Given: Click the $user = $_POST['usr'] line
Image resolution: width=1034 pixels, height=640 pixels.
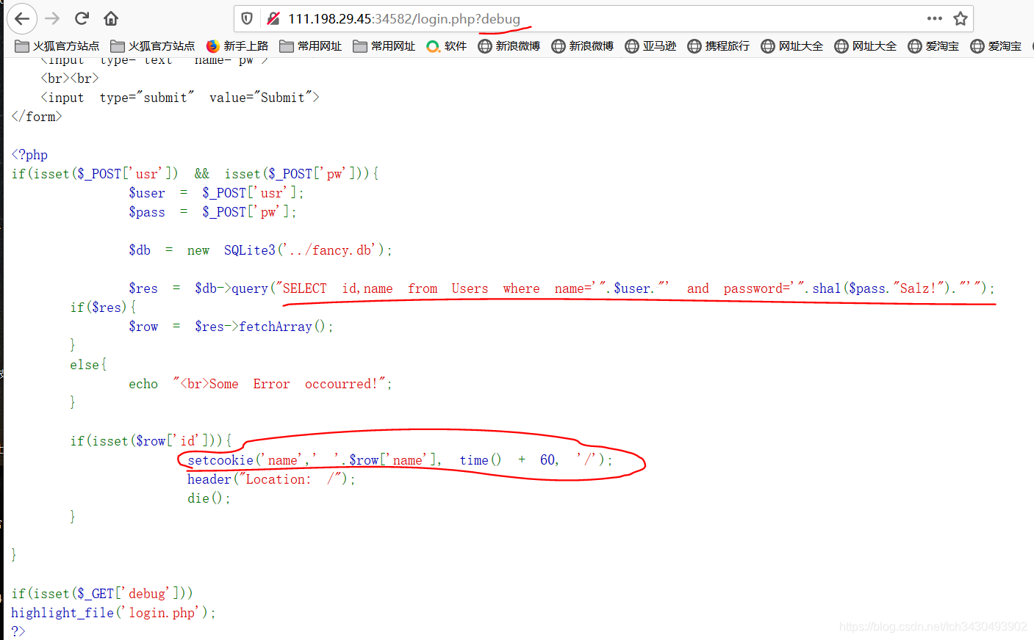Looking at the screenshot, I should click(x=216, y=193).
